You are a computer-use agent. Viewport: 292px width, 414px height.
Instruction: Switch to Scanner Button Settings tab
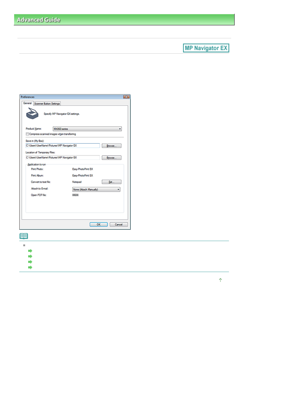point(47,104)
